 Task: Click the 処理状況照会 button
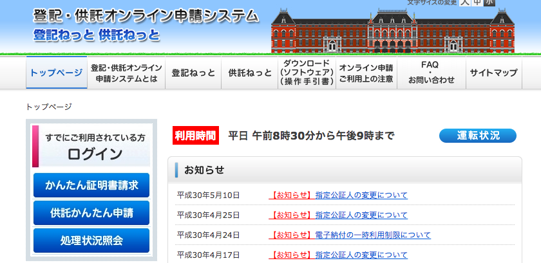[x=91, y=240]
